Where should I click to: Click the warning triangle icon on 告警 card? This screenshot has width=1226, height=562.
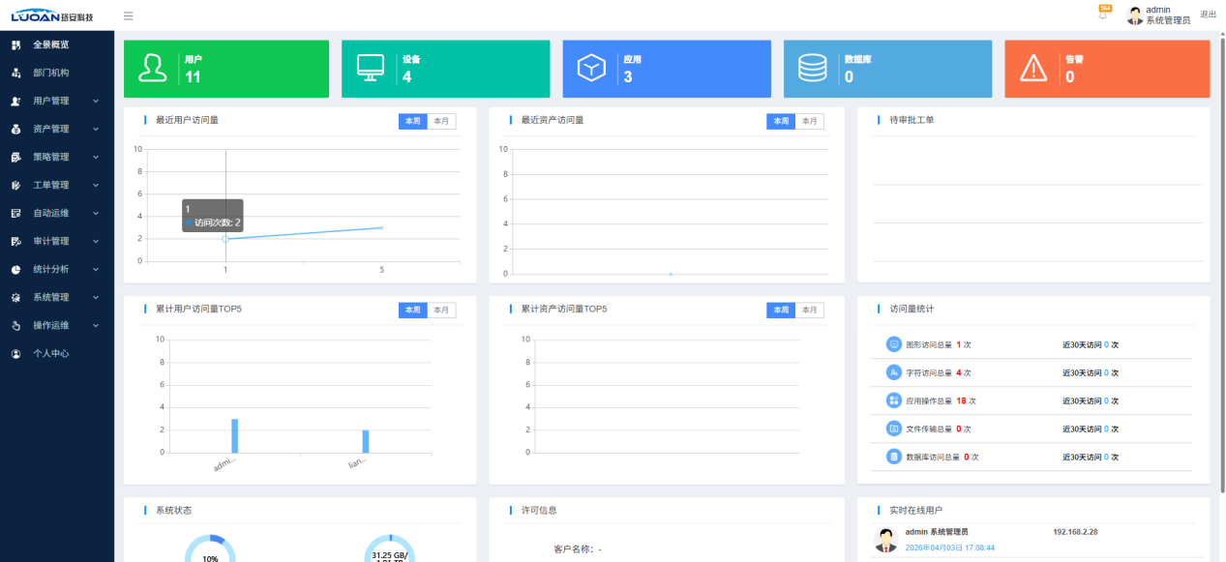coord(1033,69)
